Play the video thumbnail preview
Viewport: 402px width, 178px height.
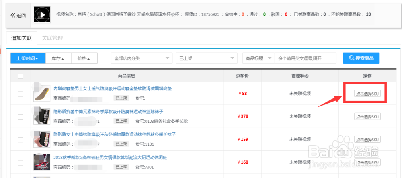coord(42,15)
